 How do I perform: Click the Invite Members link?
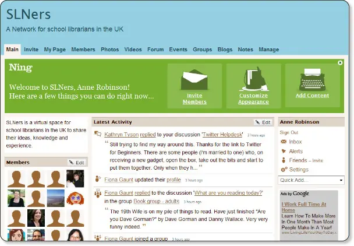click(x=194, y=99)
